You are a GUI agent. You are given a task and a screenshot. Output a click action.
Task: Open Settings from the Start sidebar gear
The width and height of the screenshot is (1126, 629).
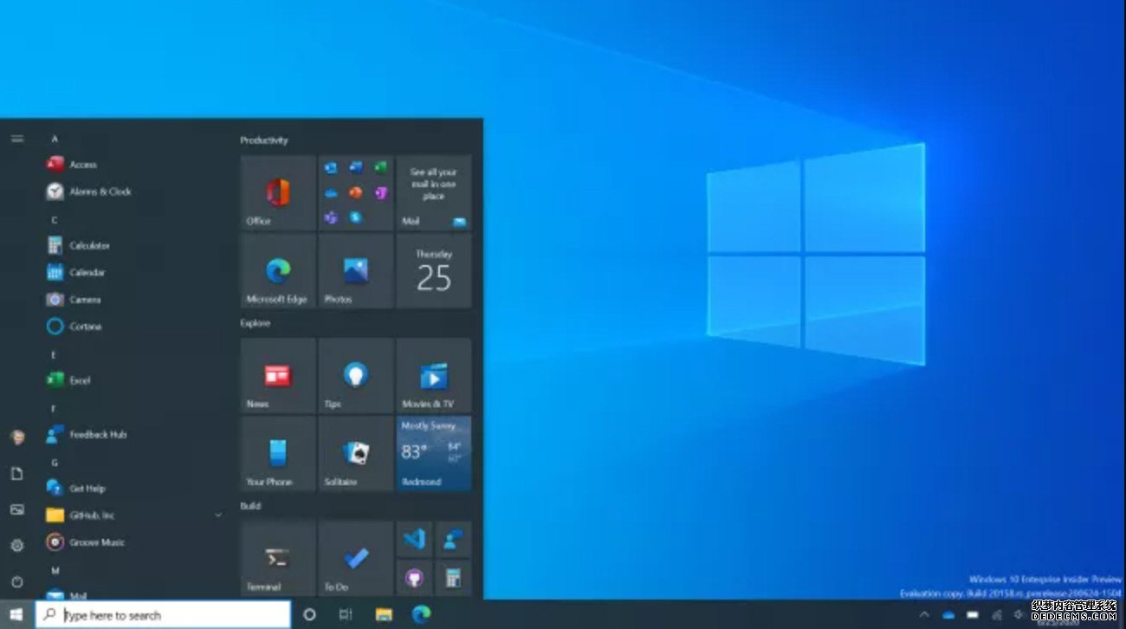coord(17,545)
